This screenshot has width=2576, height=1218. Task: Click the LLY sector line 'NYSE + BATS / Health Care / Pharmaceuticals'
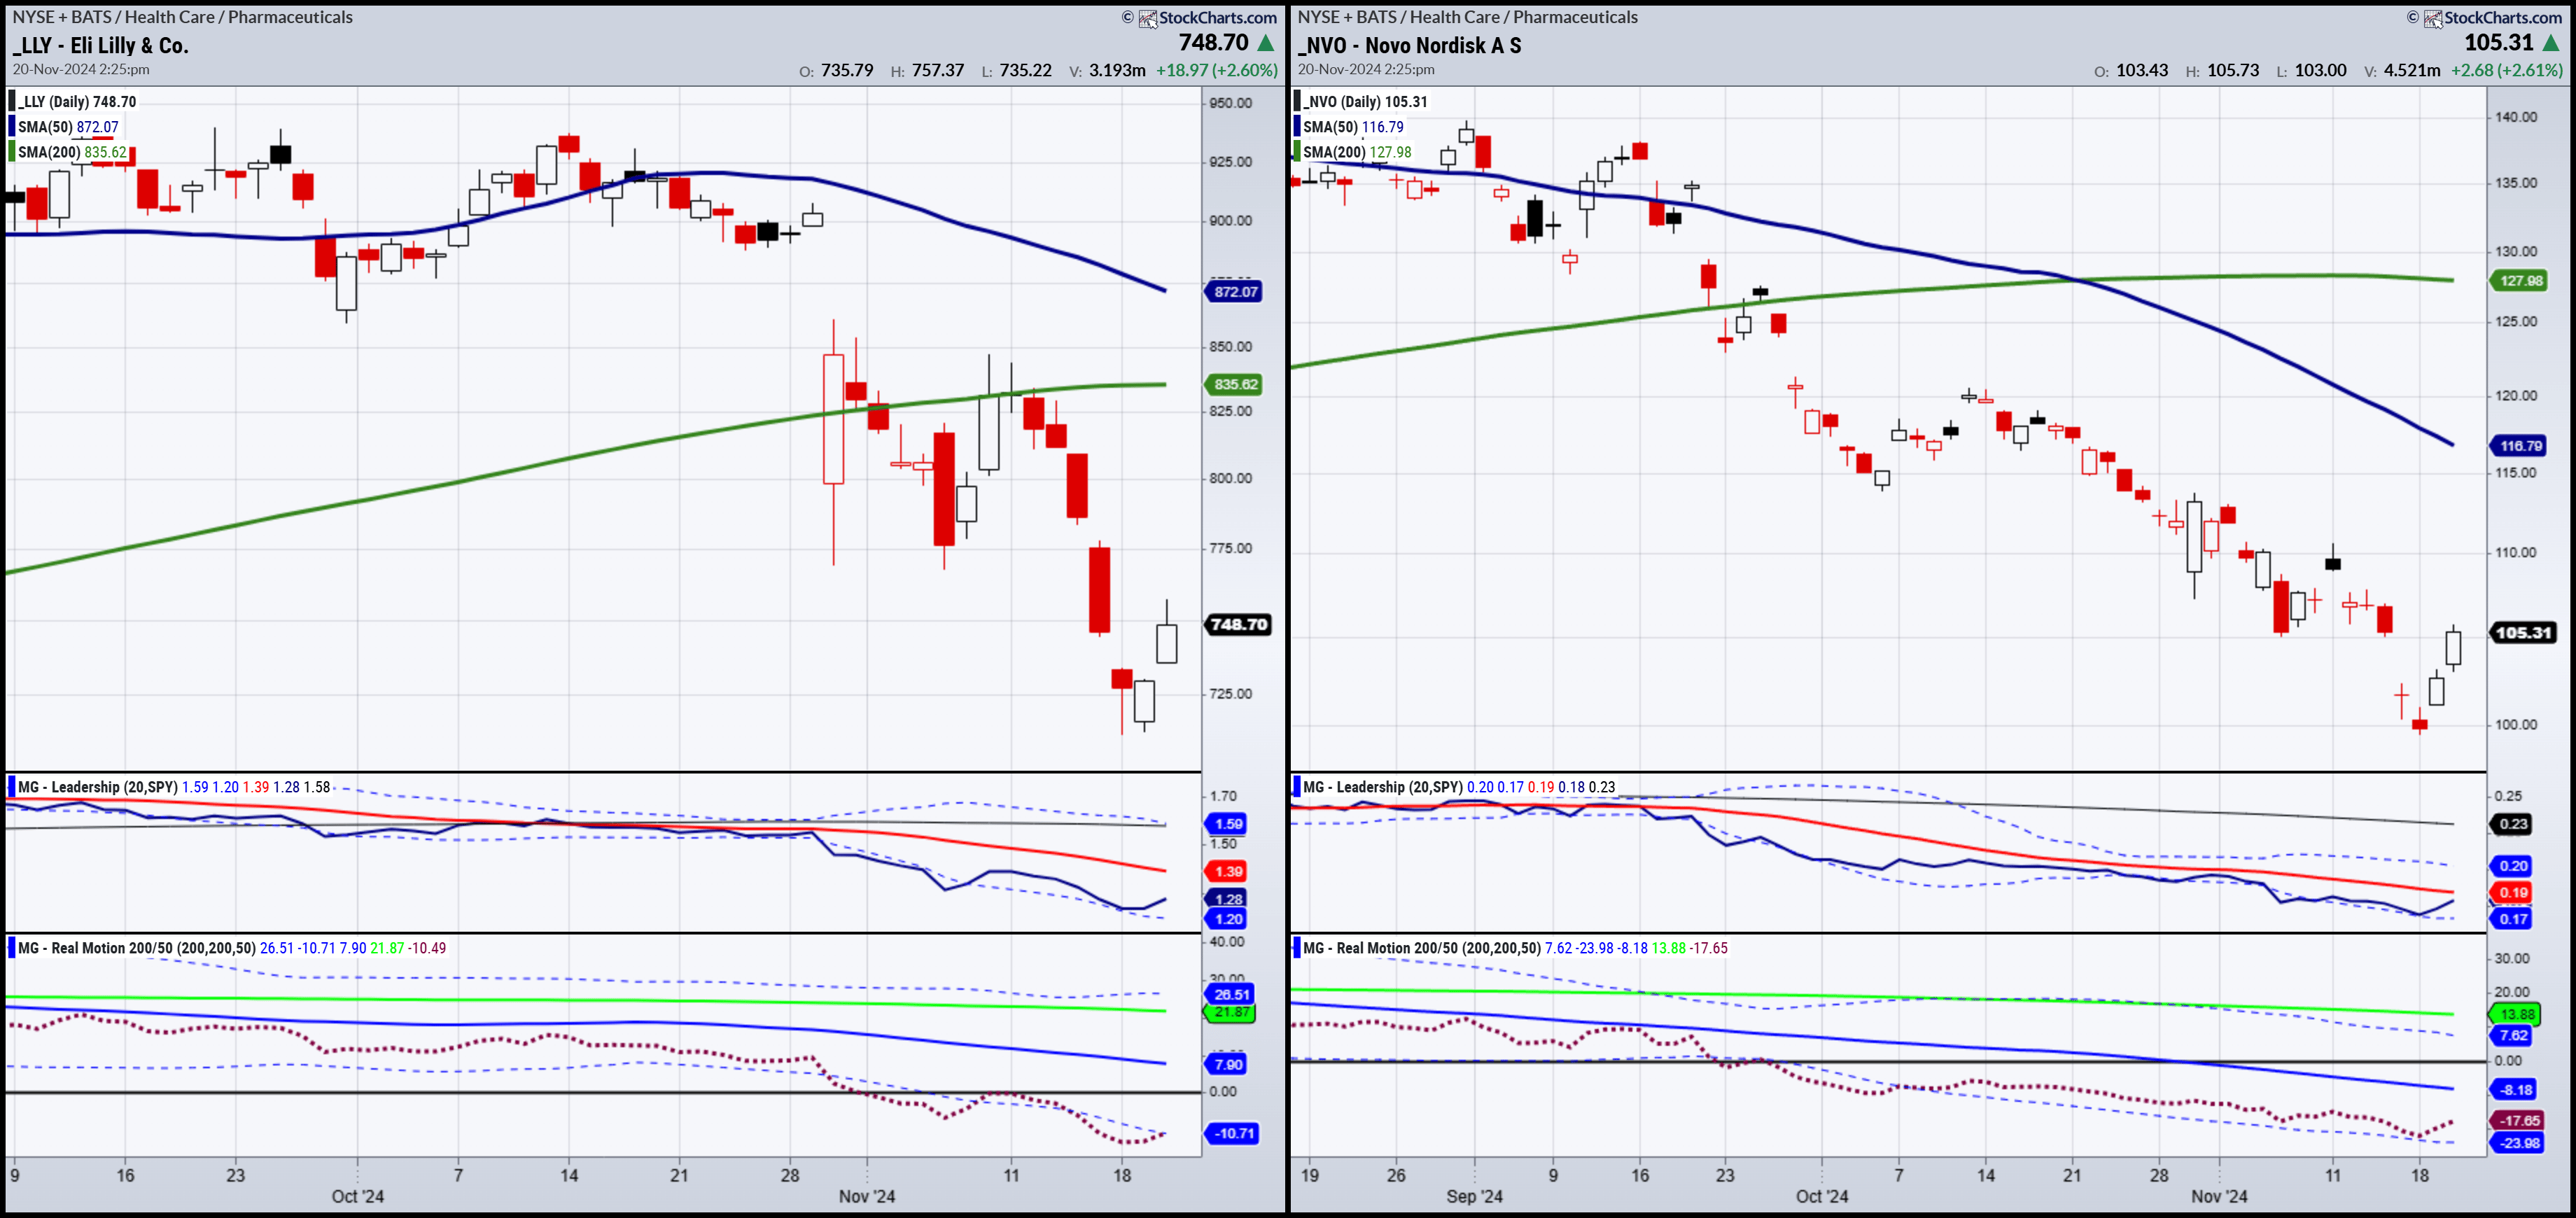click(x=182, y=17)
